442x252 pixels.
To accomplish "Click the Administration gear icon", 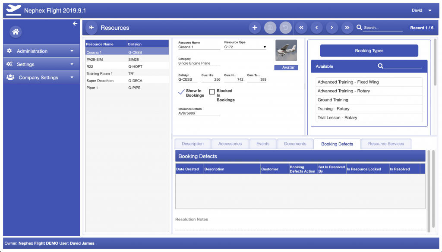I will [x=9, y=51].
